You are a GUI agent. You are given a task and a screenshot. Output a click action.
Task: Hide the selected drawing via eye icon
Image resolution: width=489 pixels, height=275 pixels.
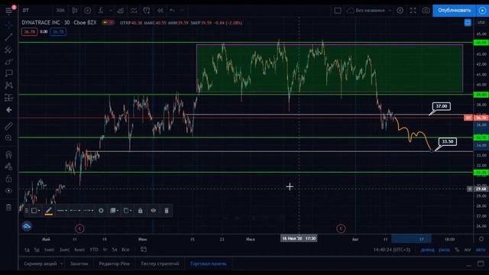[153, 211]
